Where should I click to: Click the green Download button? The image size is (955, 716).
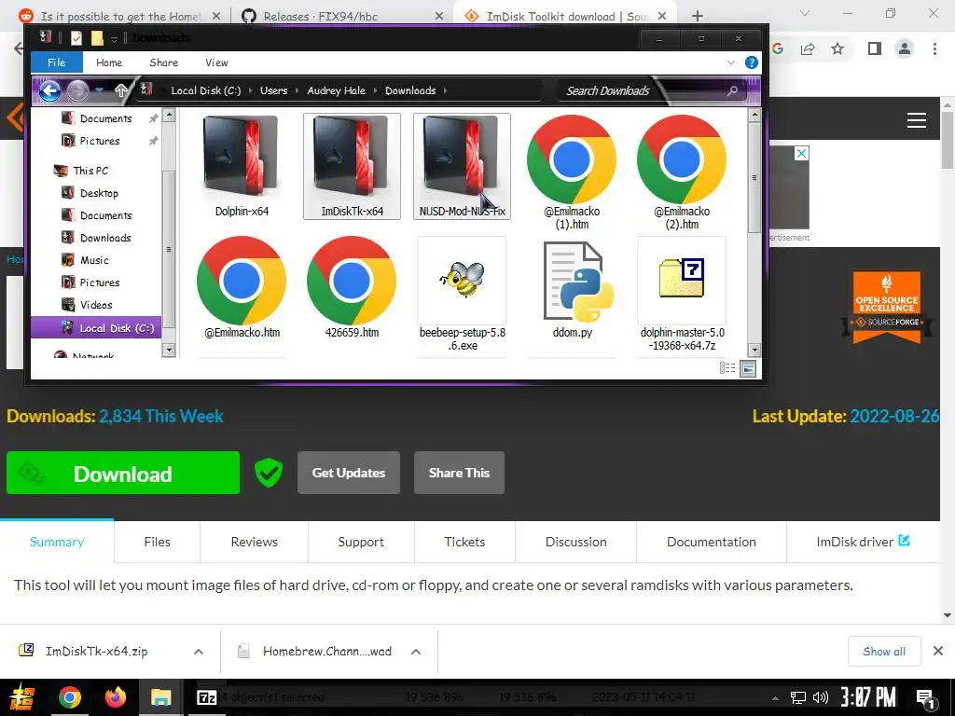[123, 473]
